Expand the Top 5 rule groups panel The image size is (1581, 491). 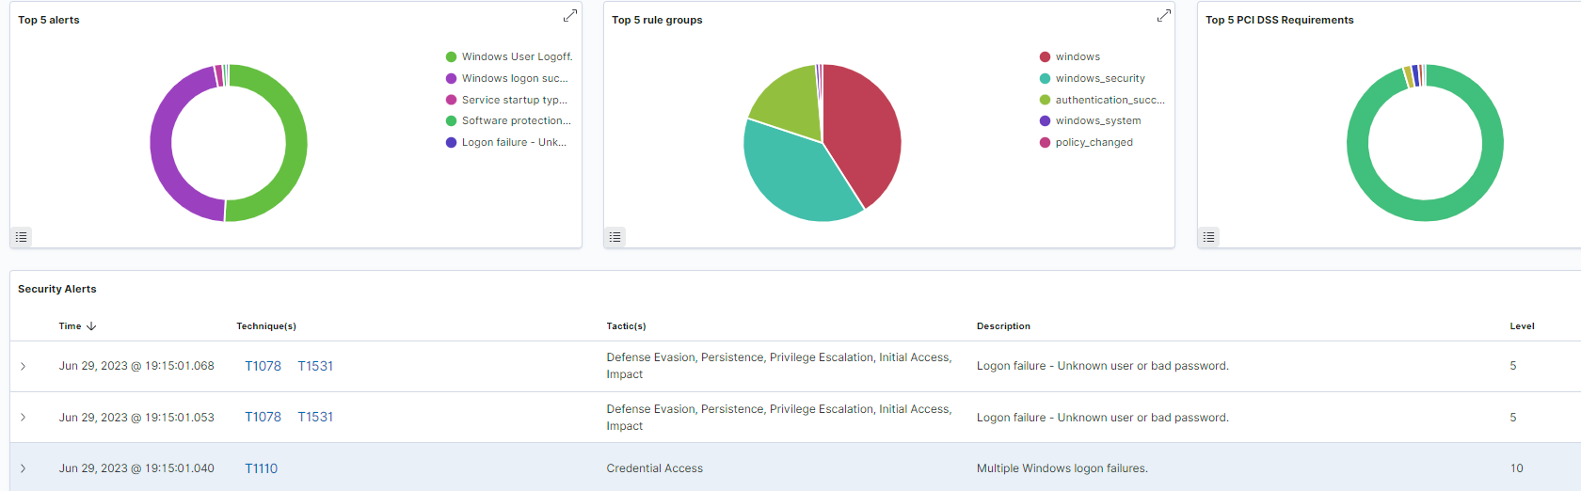click(1163, 16)
